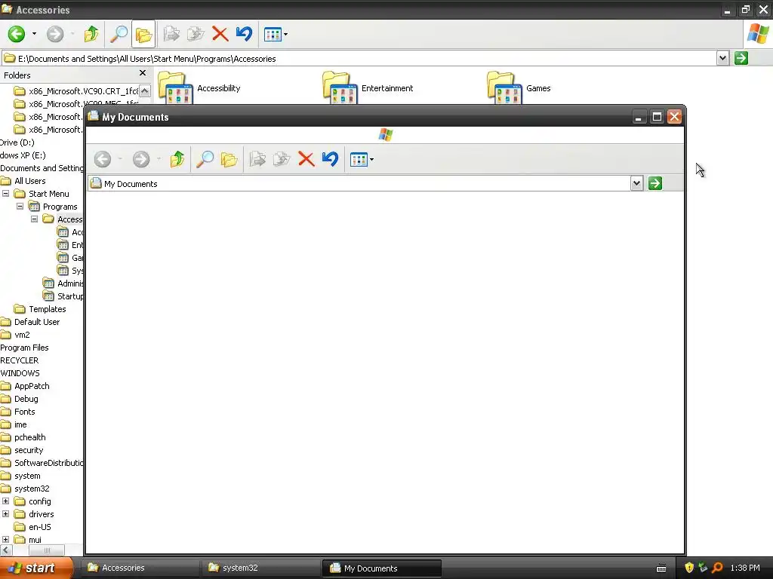773x579 pixels.
Task: Click green Go arrow in Accessories window
Action: coord(741,58)
